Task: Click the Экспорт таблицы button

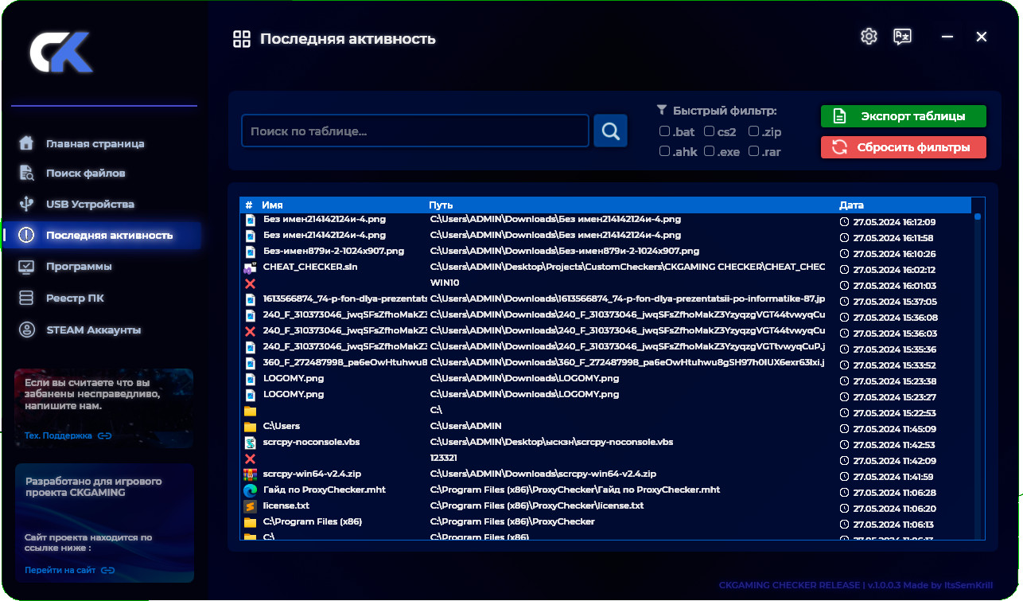Action: pyautogui.click(x=904, y=116)
